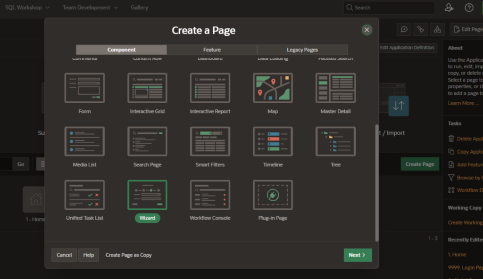
Task: Select the Map page type icon
Action: click(x=273, y=88)
